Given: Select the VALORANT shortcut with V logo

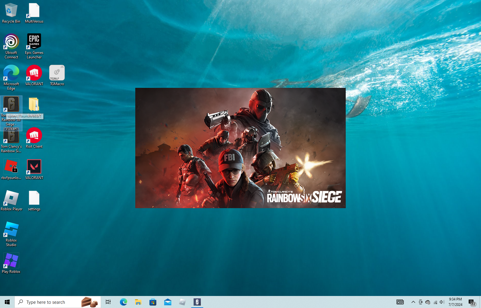Looking at the screenshot, I should (x=34, y=169).
